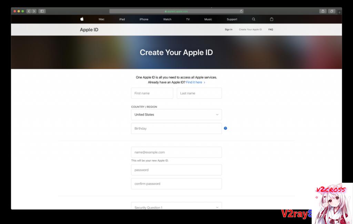Image resolution: width=353 pixels, height=224 pixels.
Task: Select Watch in the navigation bar
Action: point(167,19)
